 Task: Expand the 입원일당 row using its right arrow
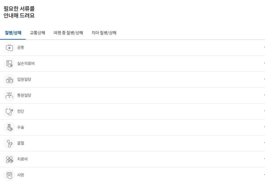point(264,80)
